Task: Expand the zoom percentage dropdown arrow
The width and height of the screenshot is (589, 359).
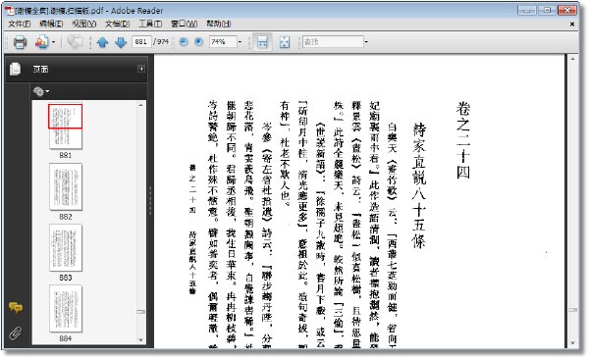Action: click(x=241, y=41)
